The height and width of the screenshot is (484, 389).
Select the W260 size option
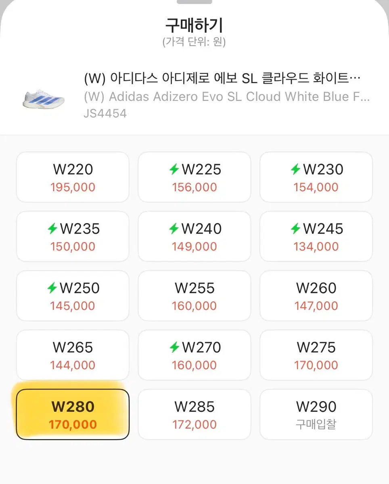coord(316,296)
